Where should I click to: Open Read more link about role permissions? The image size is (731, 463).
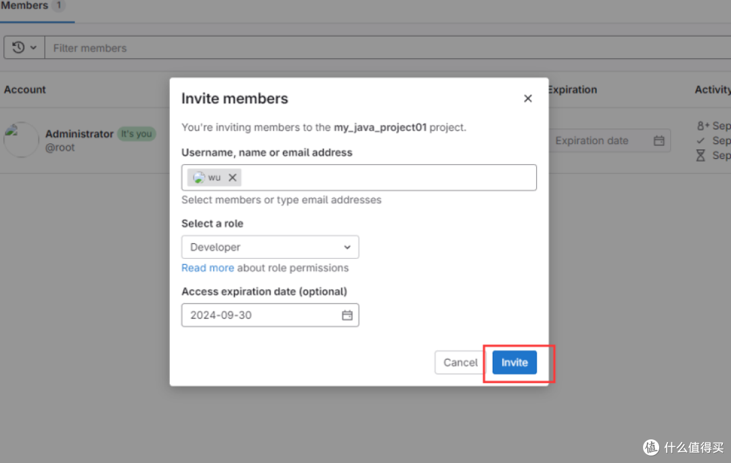click(208, 268)
